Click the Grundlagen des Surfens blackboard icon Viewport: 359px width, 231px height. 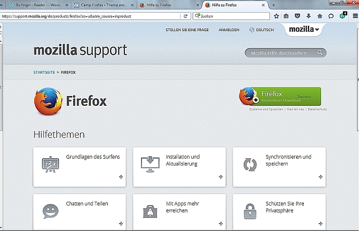[51, 164]
